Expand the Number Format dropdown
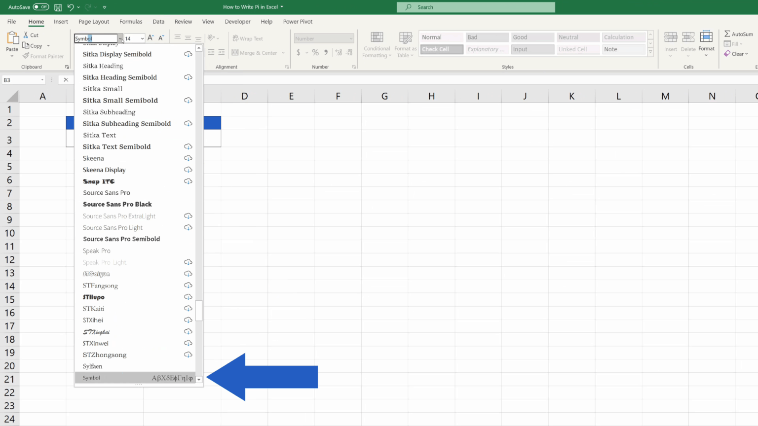This screenshot has height=426, width=758. [351, 38]
